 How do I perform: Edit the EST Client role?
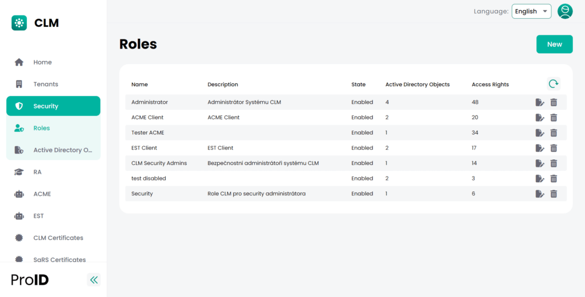540,148
